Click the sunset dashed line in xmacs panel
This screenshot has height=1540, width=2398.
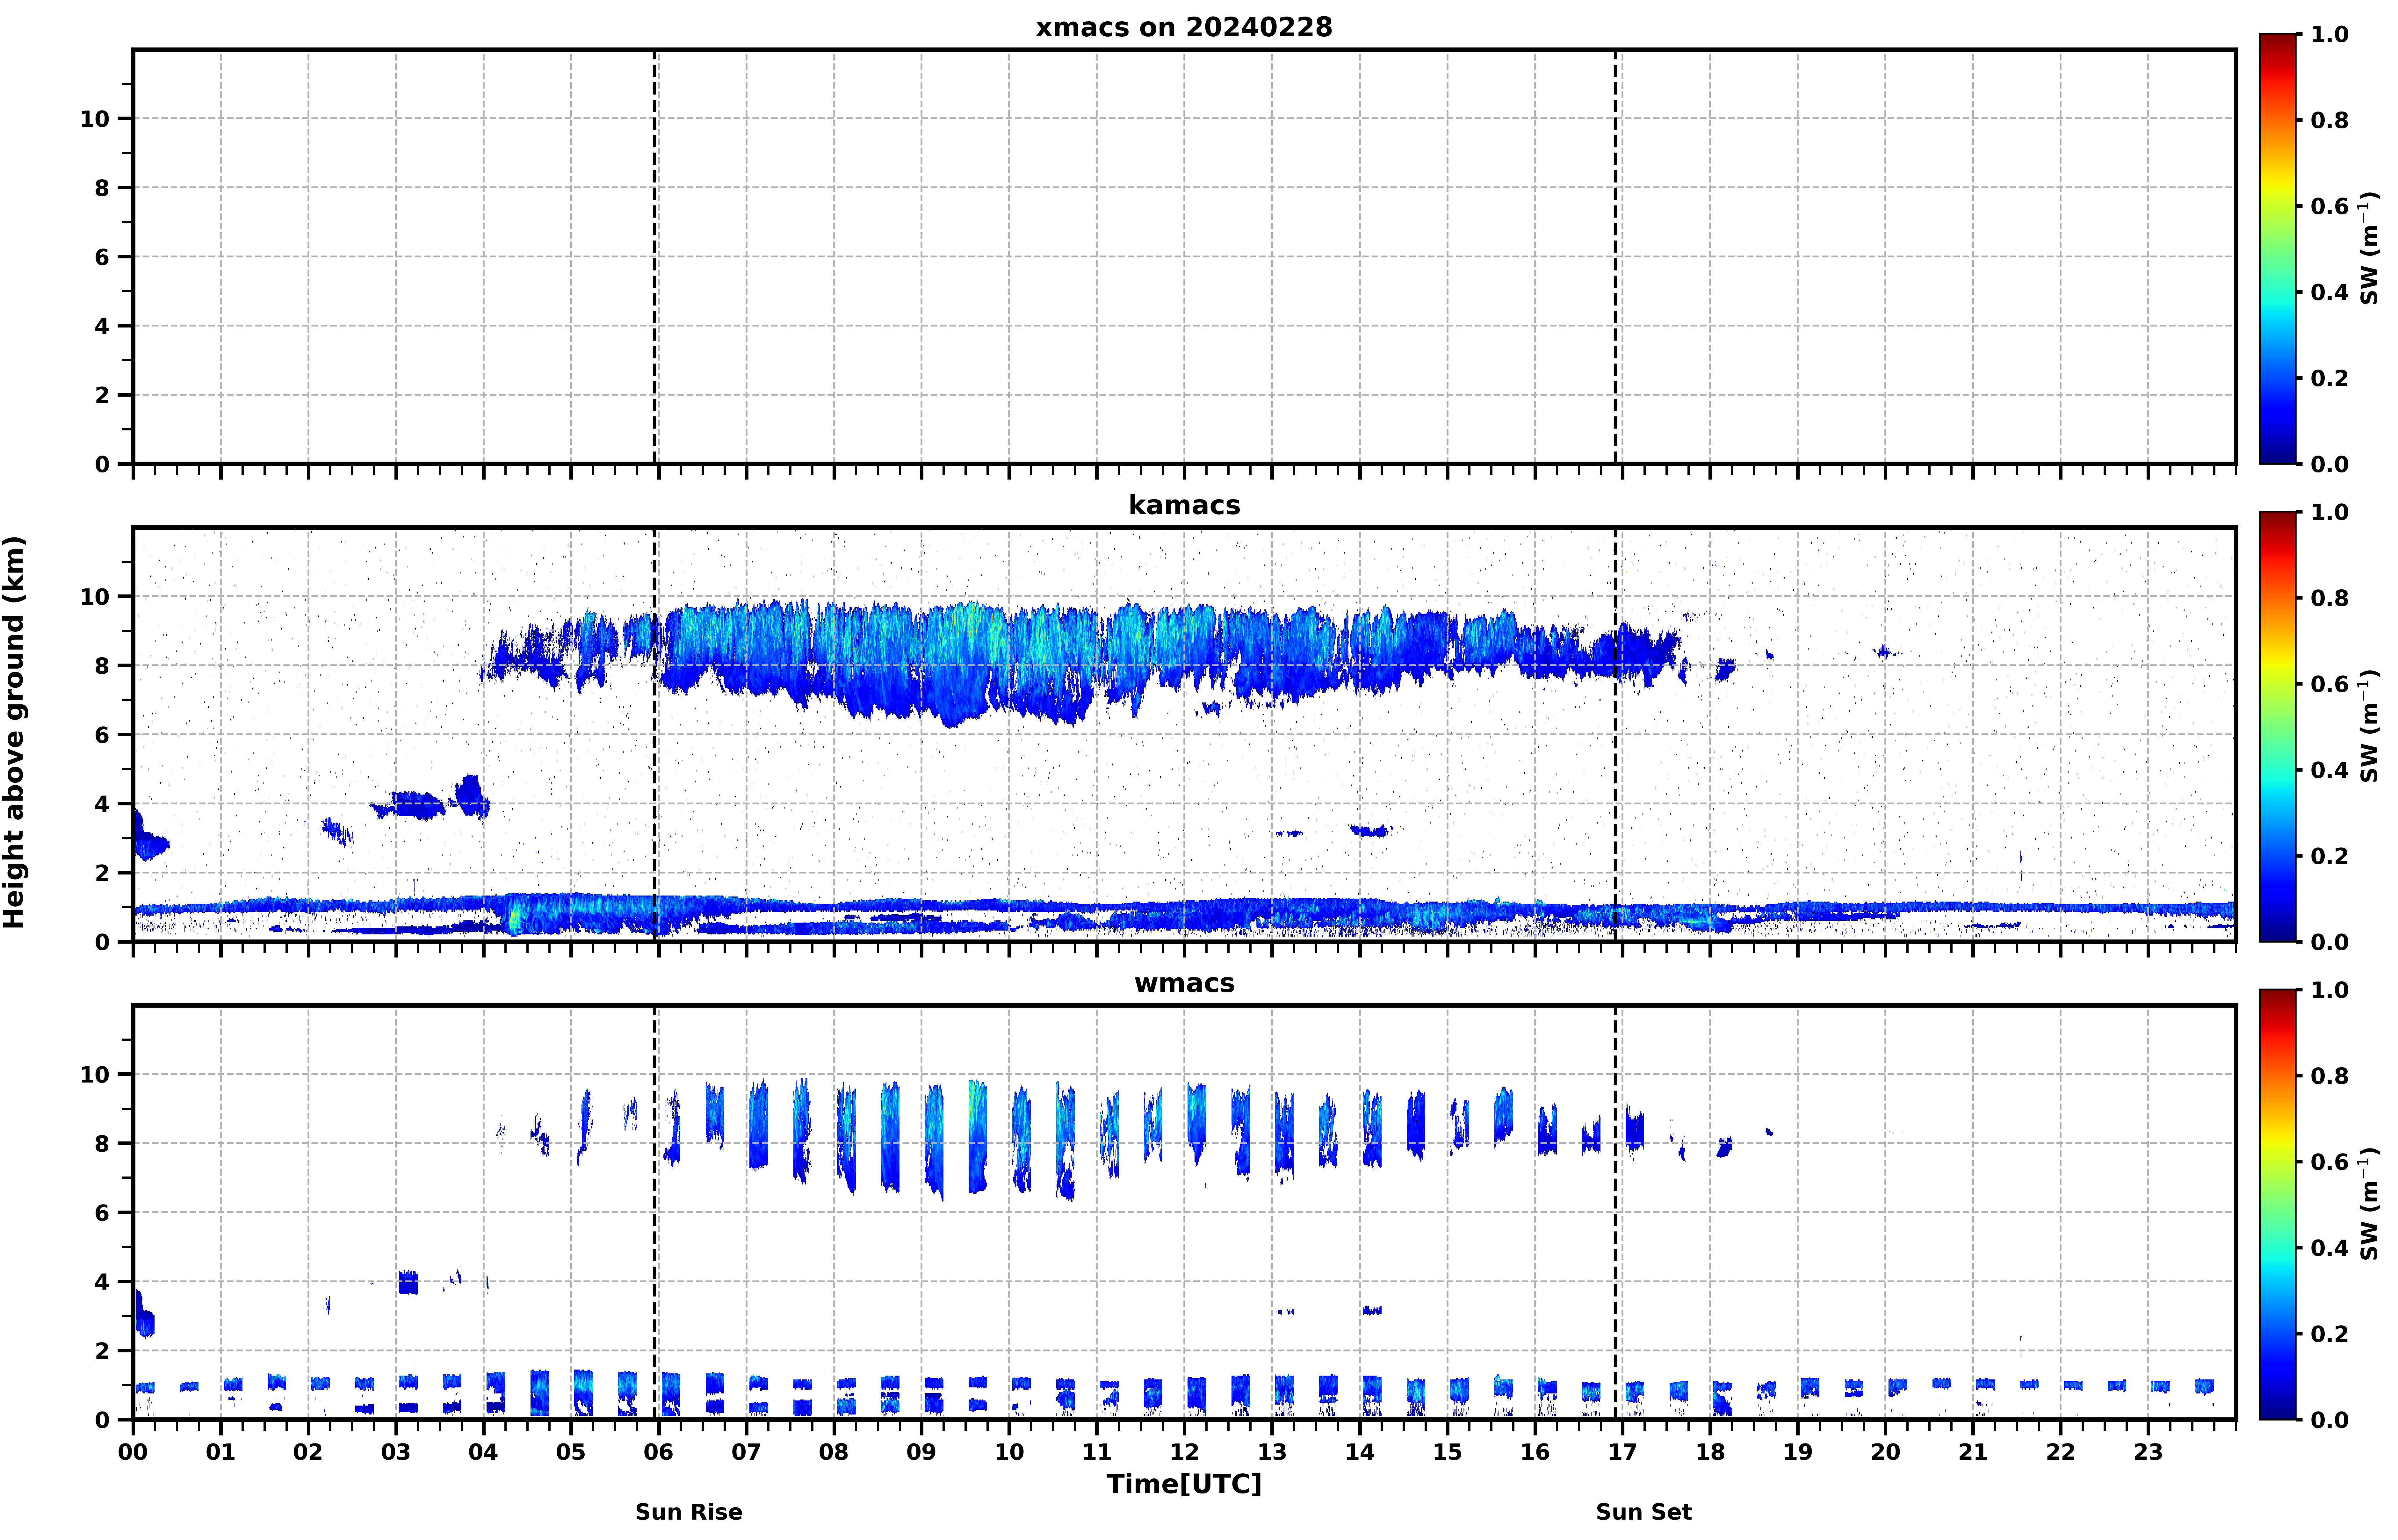click(x=1615, y=257)
